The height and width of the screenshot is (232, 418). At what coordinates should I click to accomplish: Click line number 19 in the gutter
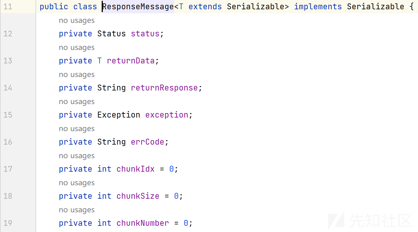pos(8,223)
